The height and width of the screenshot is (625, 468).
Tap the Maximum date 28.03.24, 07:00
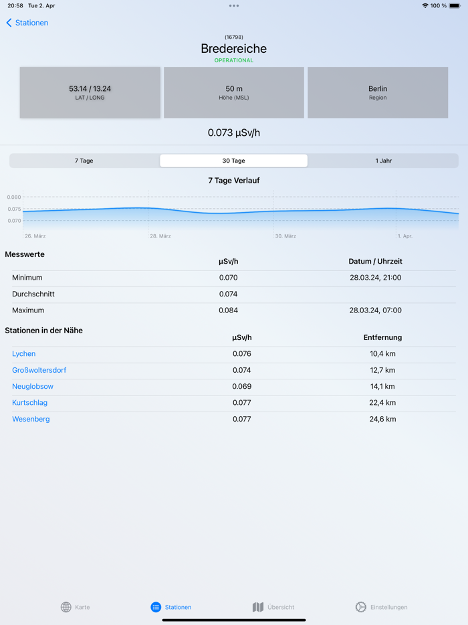(x=376, y=310)
